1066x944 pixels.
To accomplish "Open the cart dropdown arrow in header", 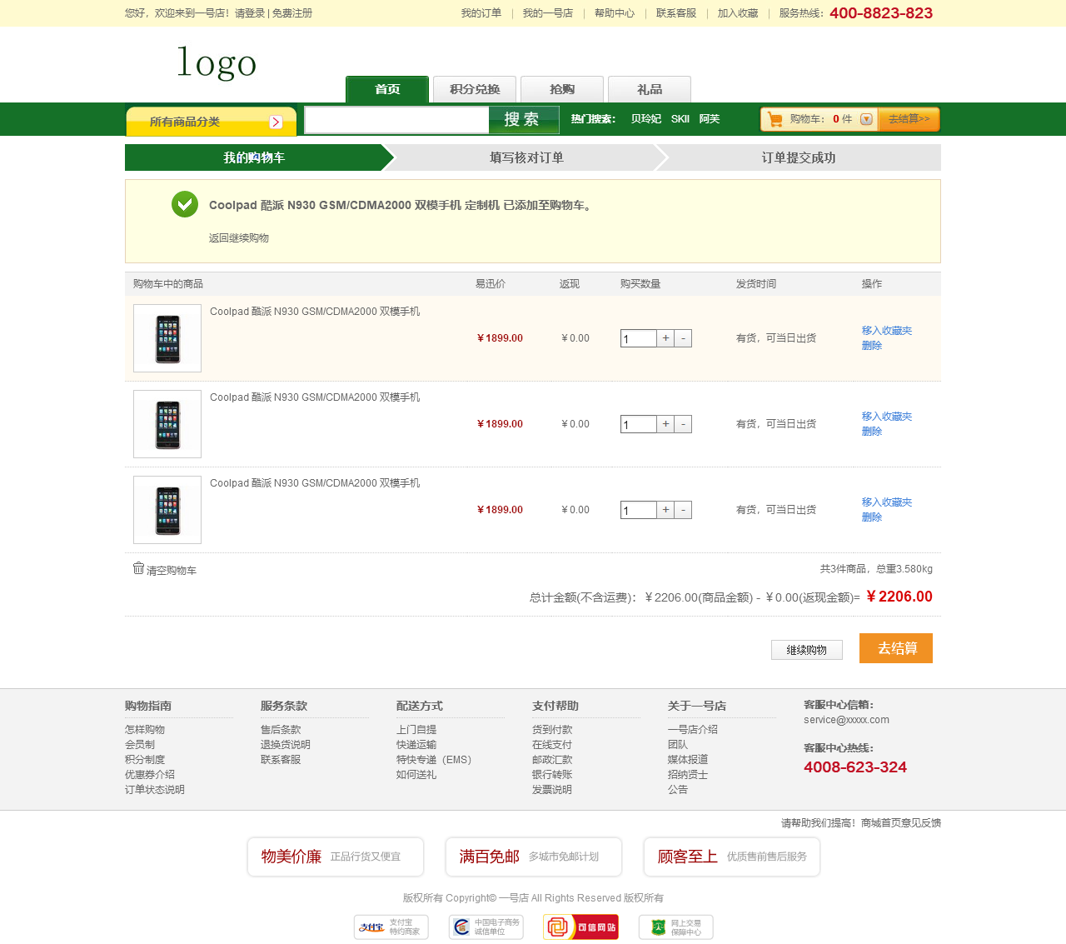I will 866,119.
